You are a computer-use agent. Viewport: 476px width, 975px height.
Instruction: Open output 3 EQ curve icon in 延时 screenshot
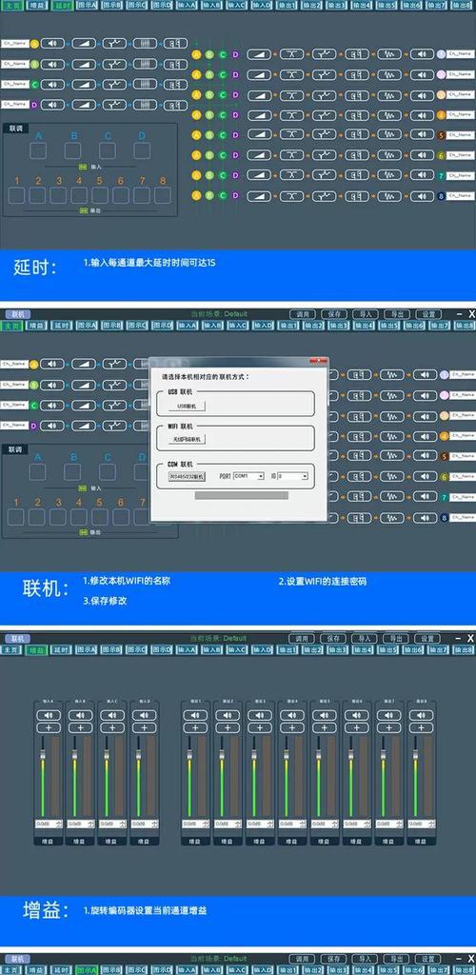pos(325,95)
